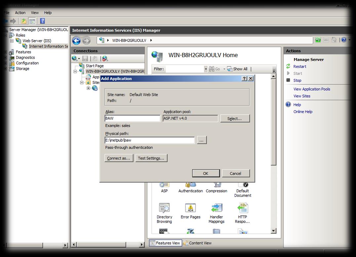The width and height of the screenshot is (356, 257).
Task: Select the globe website icon under Sites
Action: coord(95,88)
